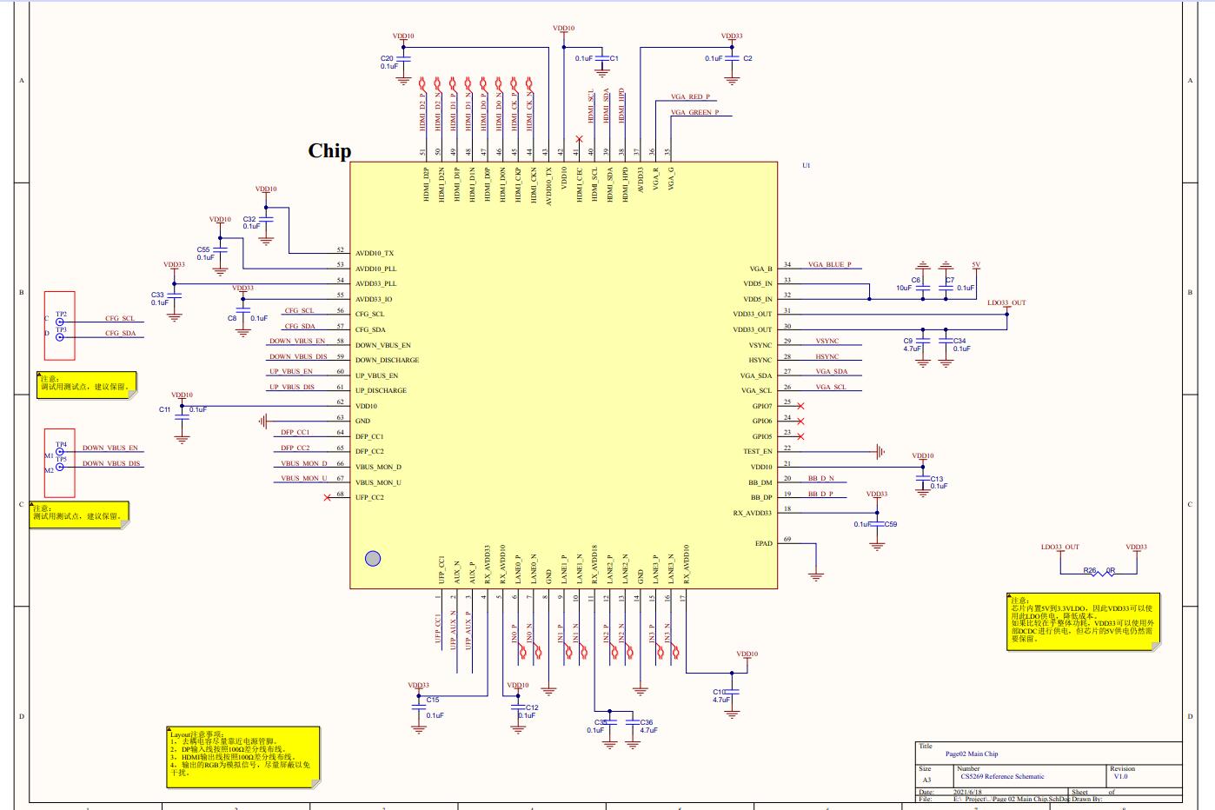This screenshot has height=810, width=1215.
Task: Select the C10 4.7uF capacitor
Action: pos(732,693)
